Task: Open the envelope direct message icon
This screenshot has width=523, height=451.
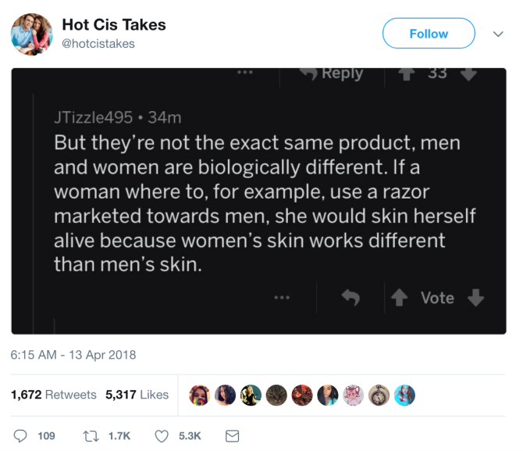Action: (x=232, y=436)
